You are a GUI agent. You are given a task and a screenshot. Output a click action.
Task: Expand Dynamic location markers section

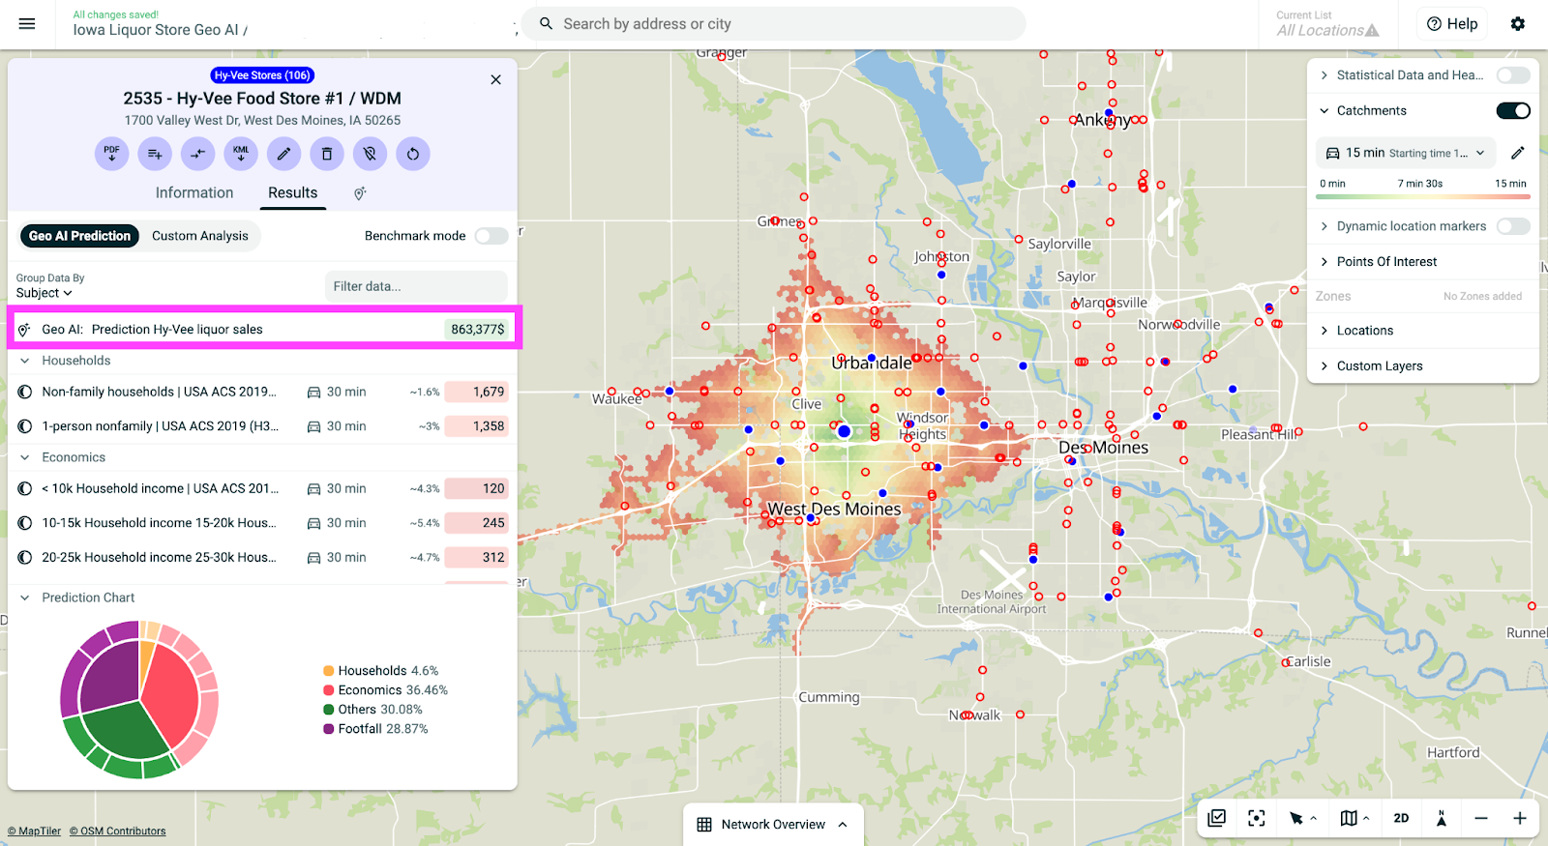tap(1325, 226)
